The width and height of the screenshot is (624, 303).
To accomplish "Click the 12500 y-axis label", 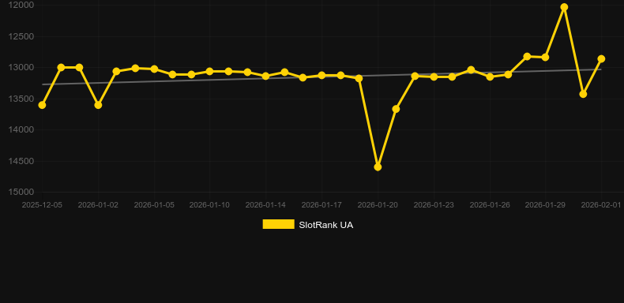I will [x=21, y=36].
